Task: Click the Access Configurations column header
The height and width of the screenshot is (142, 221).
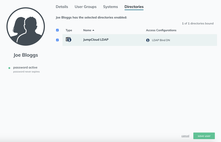Action: point(161,30)
